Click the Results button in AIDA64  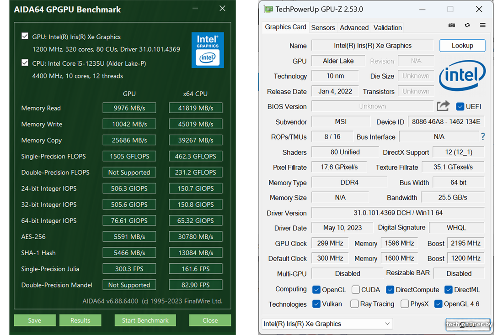pyautogui.click(x=80, y=320)
